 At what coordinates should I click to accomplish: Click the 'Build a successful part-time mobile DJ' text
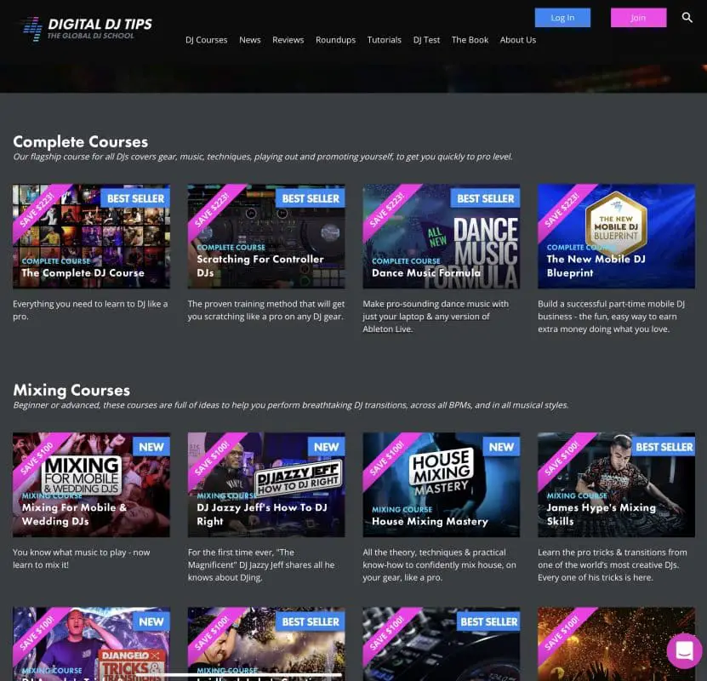pyautogui.click(x=612, y=316)
